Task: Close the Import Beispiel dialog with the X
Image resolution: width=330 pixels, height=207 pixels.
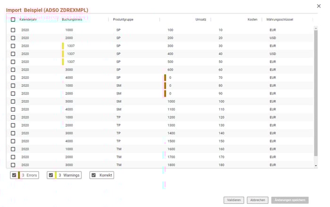Action: click(319, 6)
